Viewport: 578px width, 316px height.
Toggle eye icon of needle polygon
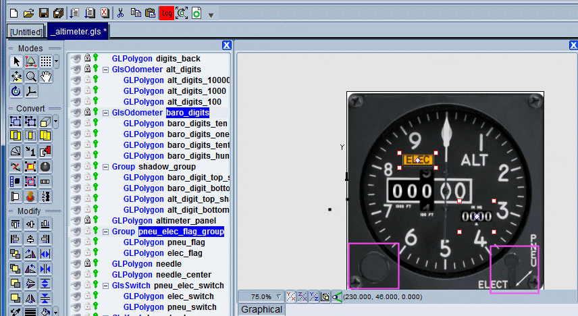pyautogui.click(x=76, y=263)
